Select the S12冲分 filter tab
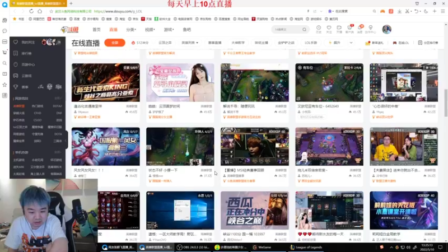 click(x=140, y=43)
